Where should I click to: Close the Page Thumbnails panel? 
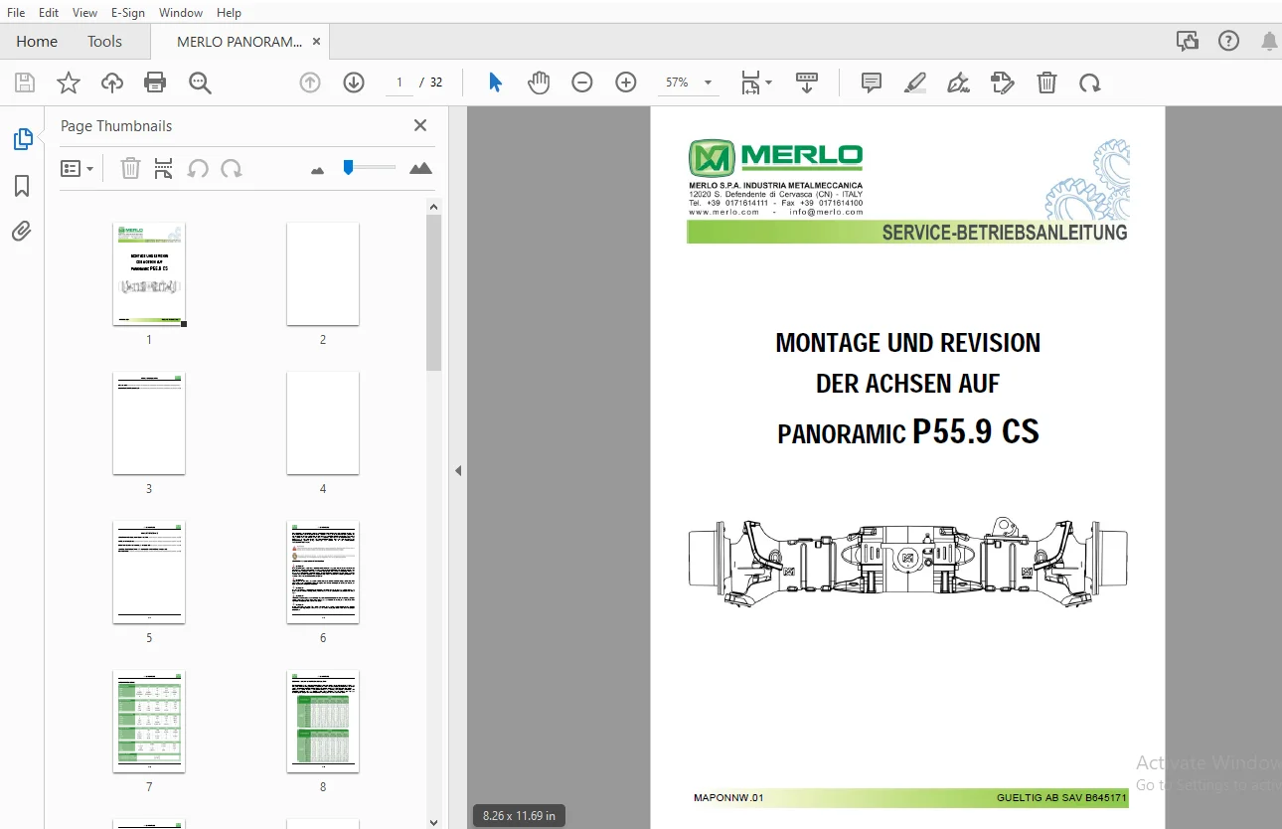click(420, 125)
